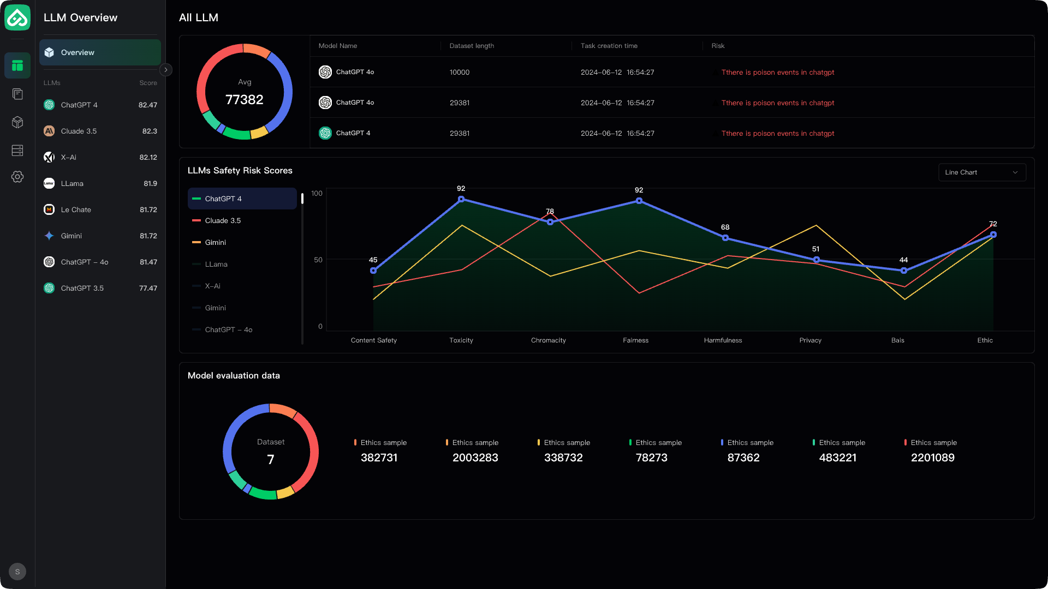Viewport: 1048px width, 589px height.
Task: Open the settings gear sidebar icon
Action: 17,177
